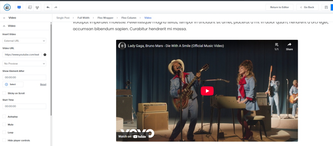Toggle the Hide player controls checkbox
333x146 pixels.
coord(4,140)
